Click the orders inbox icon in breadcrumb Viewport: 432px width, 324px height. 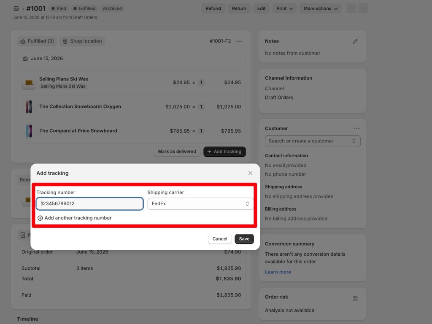16,8
